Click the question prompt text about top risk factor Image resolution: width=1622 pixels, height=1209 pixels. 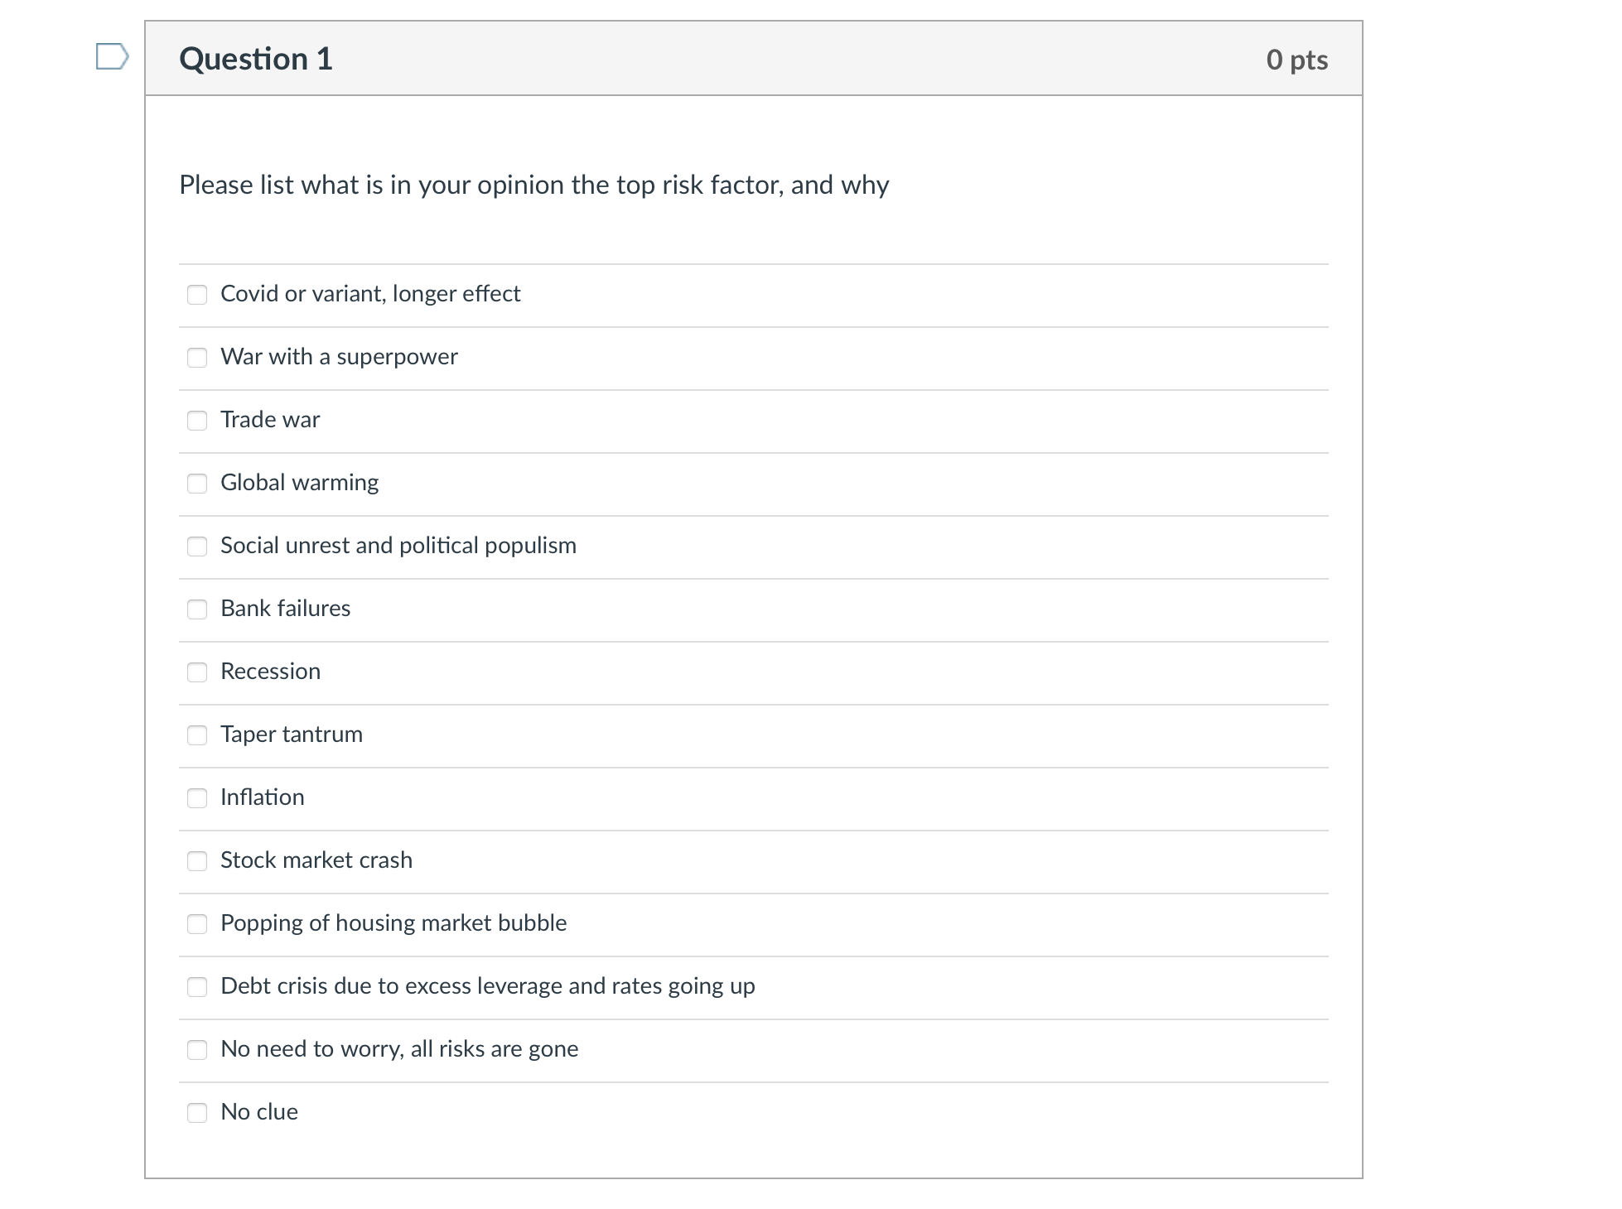[x=533, y=185]
